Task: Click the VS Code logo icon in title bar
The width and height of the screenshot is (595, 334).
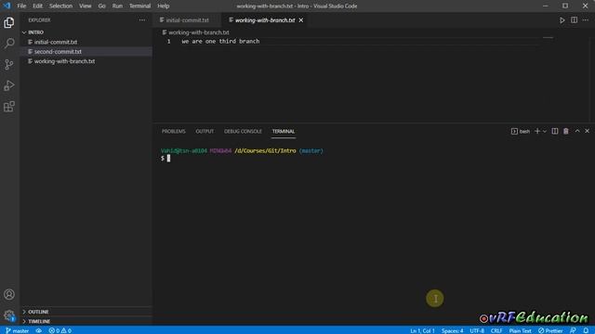Action: [x=7, y=6]
